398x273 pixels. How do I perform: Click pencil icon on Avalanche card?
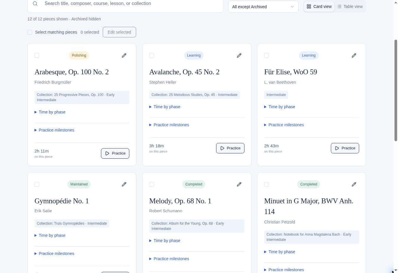(239, 55)
